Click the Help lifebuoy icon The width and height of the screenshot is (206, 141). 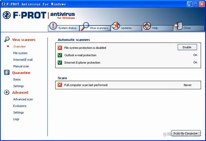coord(147,26)
